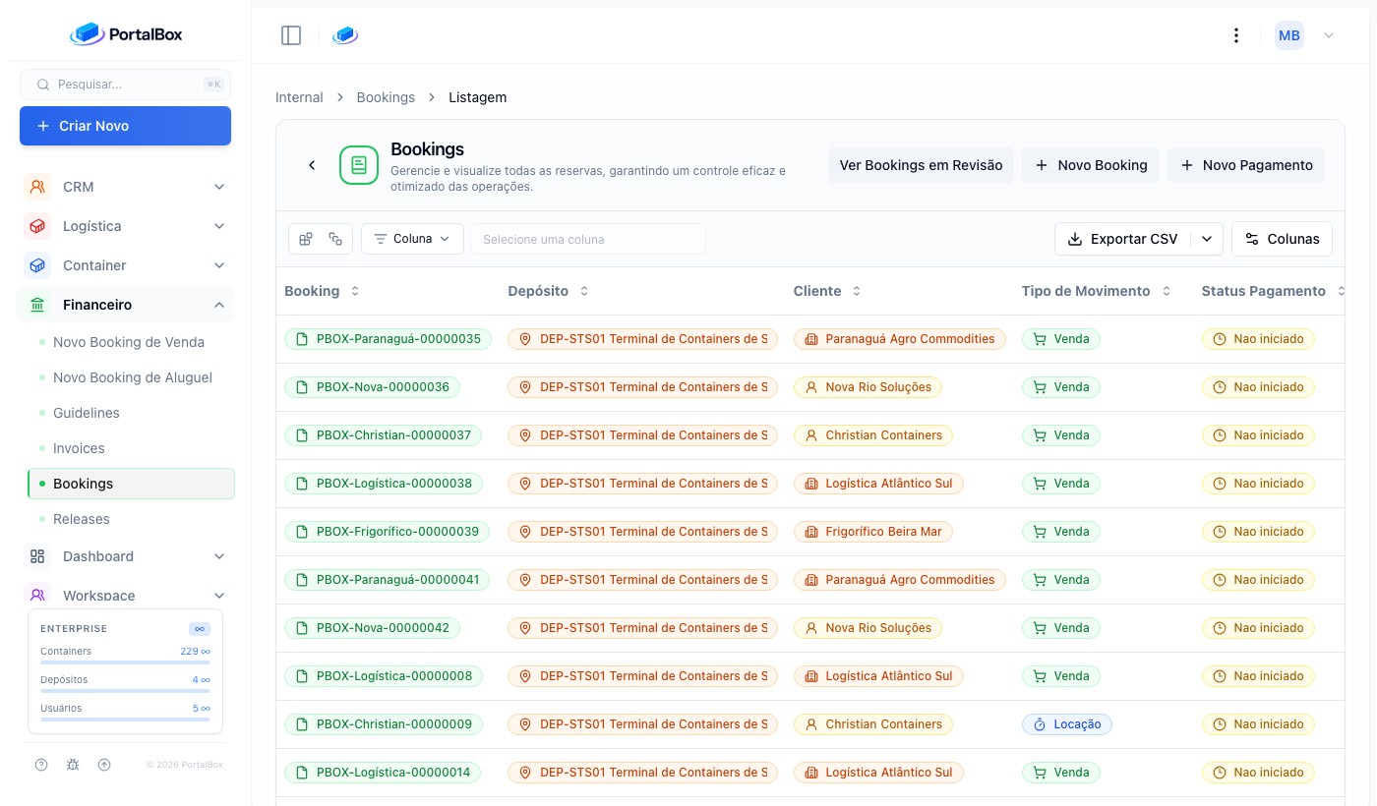Go back with the left chevron arrow
Image resolution: width=1377 pixels, height=806 pixels.
click(312, 165)
